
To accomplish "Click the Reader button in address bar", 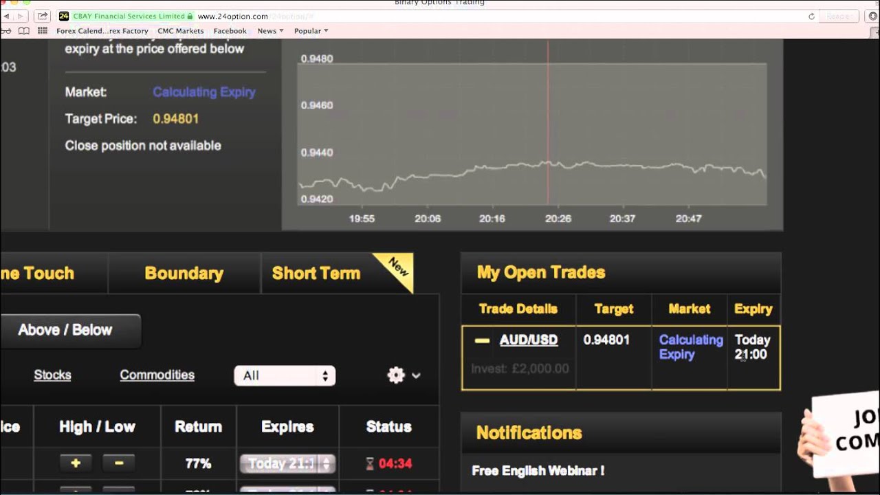I will pyautogui.click(x=839, y=16).
